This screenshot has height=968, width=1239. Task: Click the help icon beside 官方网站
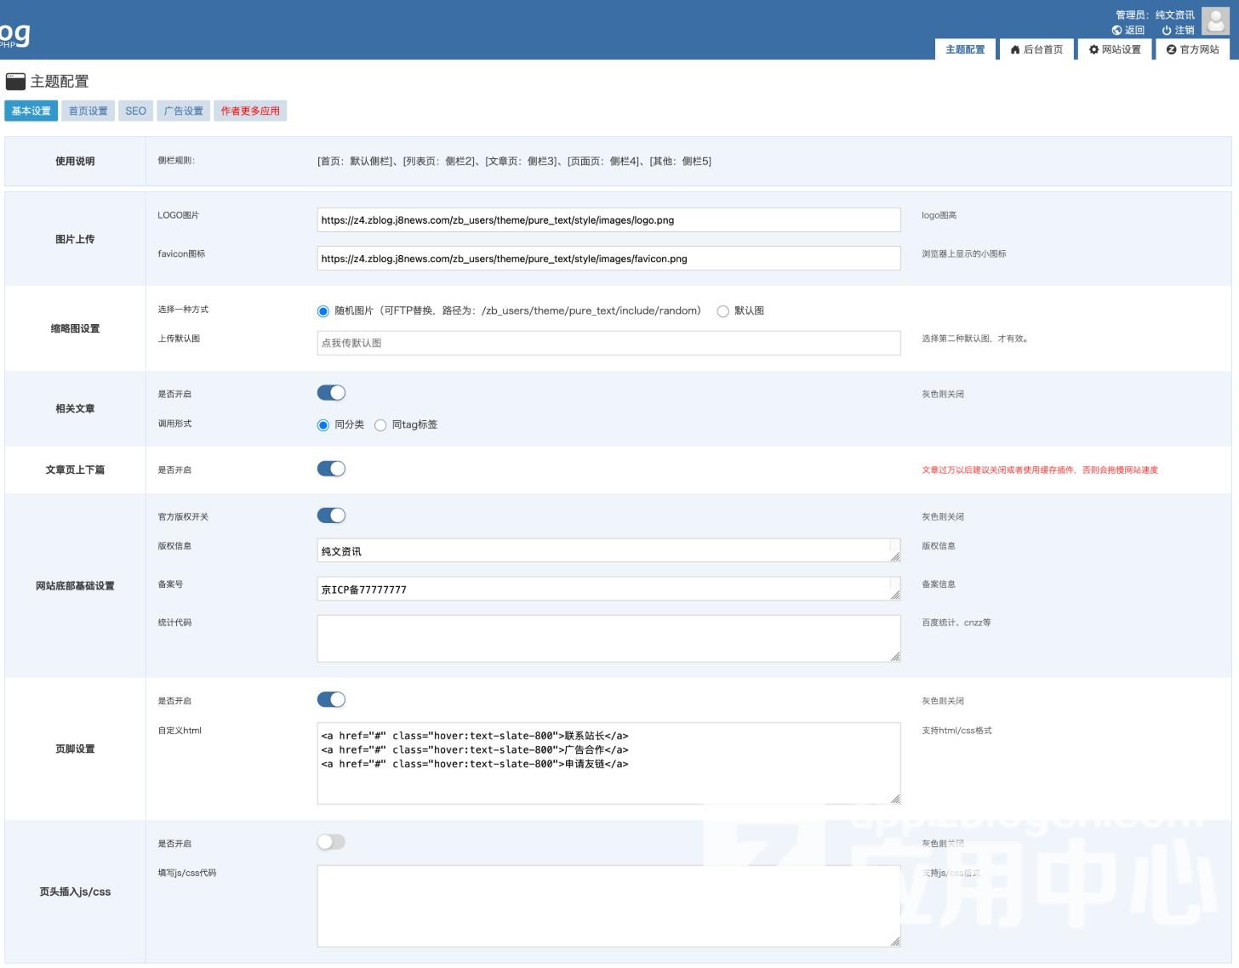pos(1171,50)
